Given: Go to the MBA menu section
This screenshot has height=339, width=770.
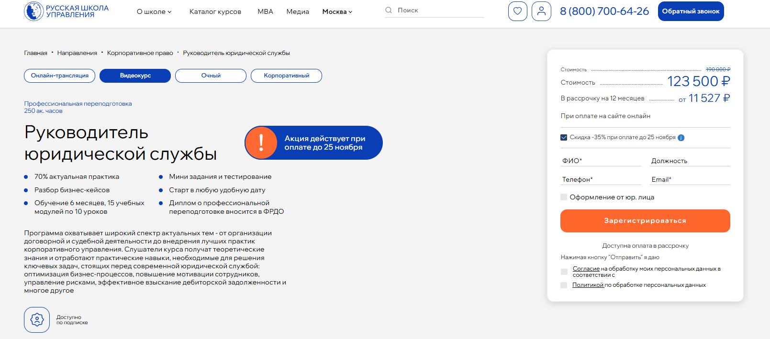Looking at the screenshot, I should [x=265, y=11].
